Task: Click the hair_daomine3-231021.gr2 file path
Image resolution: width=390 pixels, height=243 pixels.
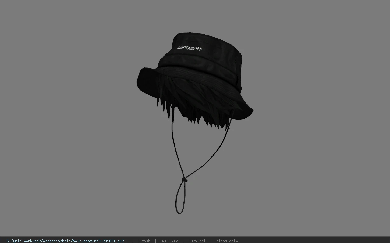Action: (x=65, y=241)
